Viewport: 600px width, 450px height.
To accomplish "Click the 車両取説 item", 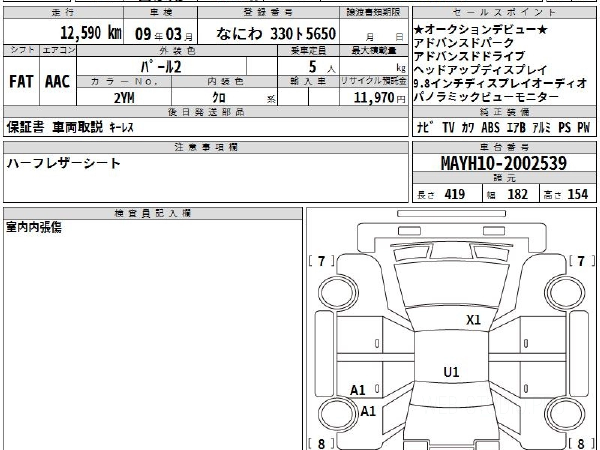I will pyautogui.click(x=78, y=128).
